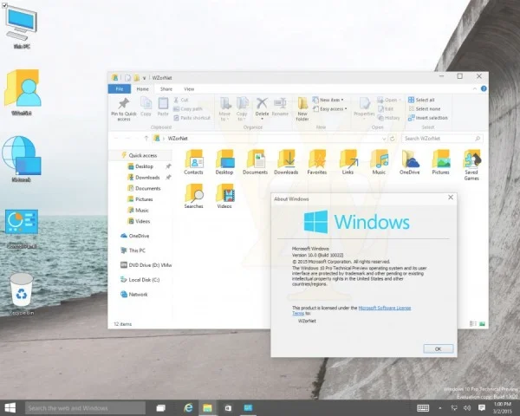Open the address bar history dropdown
This screenshot has width=520, height=416.
pos(384,139)
